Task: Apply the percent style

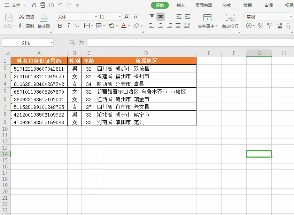Action: (261, 26)
